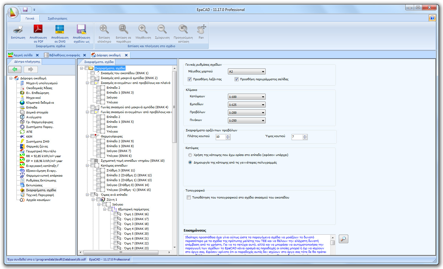
Task: Click the Προηγούμενη εστίαση icon
Action: pos(183,30)
